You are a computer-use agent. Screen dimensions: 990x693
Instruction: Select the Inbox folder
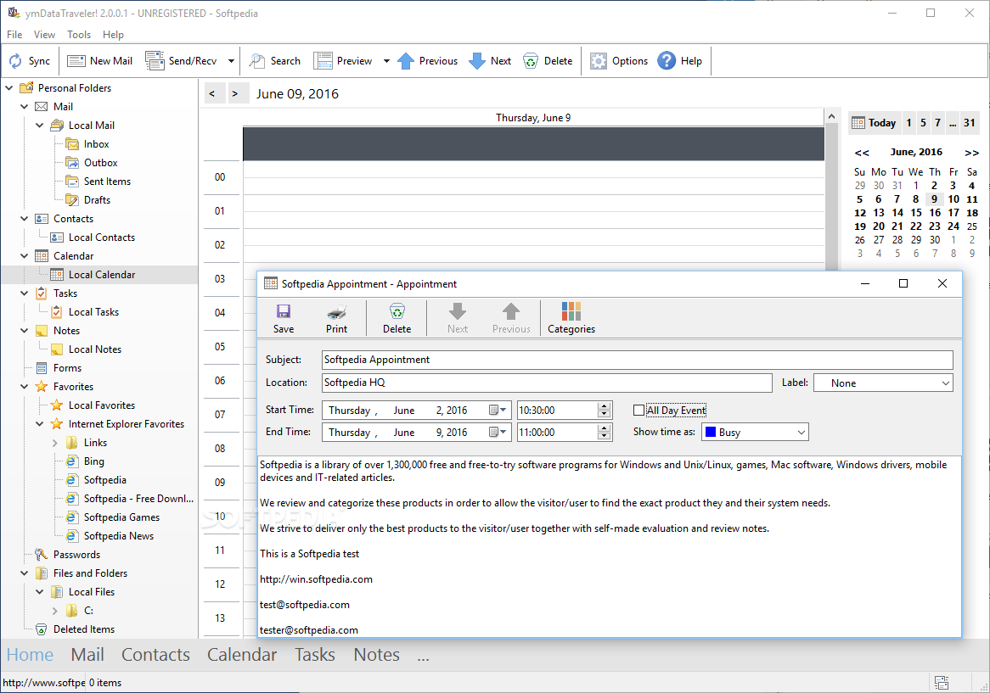96,144
